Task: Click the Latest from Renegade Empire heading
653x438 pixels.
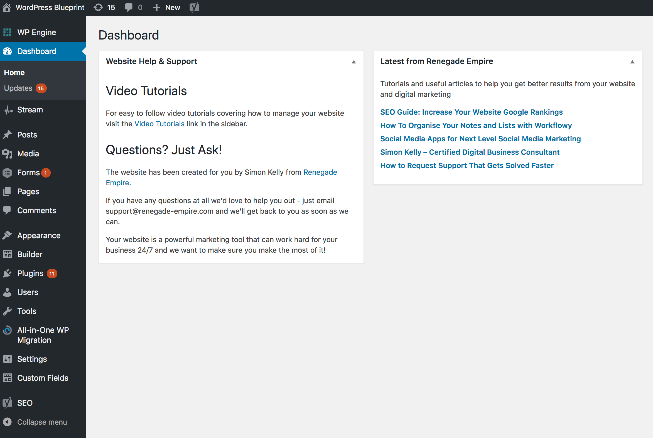Action: (436, 61)
